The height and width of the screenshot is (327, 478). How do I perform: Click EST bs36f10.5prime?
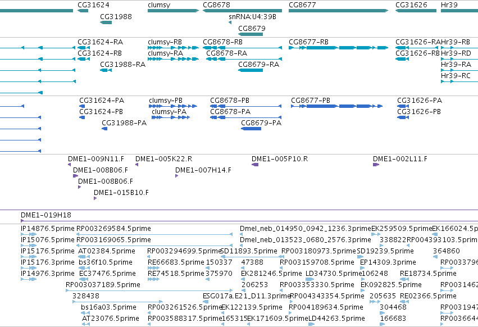84,268
